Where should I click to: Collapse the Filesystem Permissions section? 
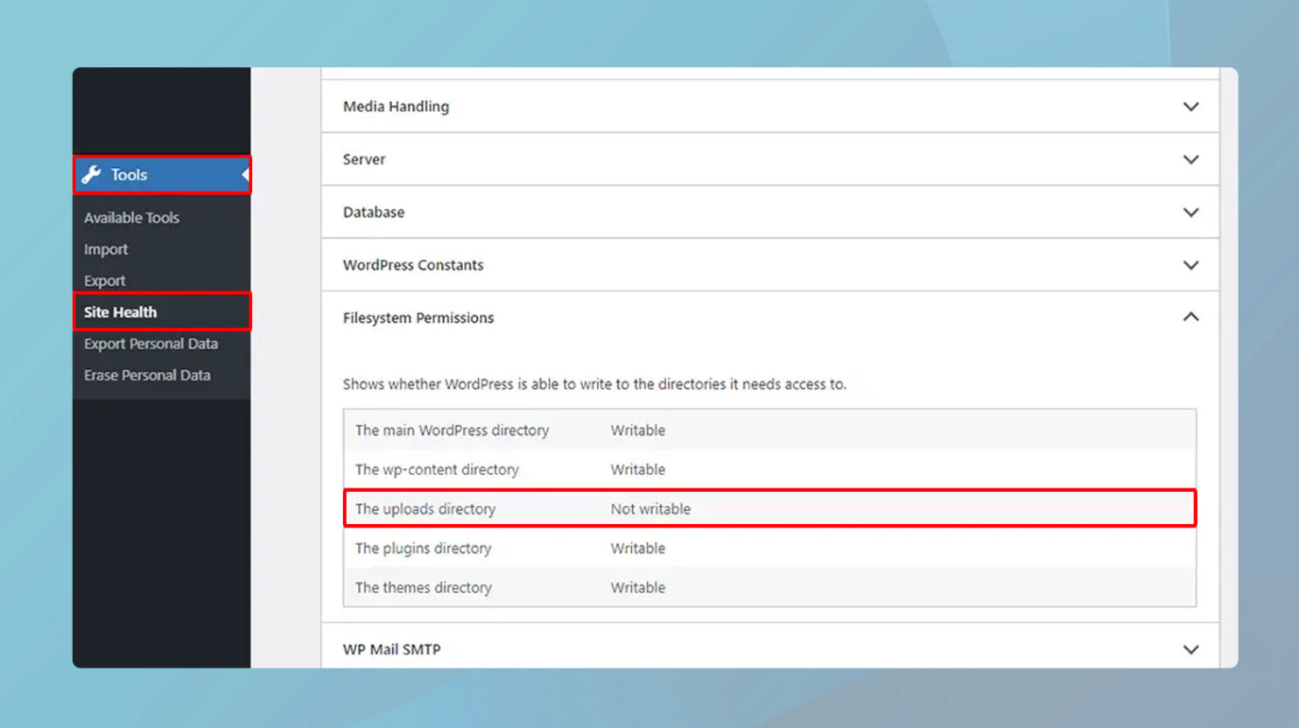click(1190, 318)
